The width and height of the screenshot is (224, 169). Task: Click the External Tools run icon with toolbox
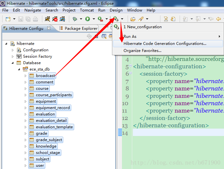(100, 19)
